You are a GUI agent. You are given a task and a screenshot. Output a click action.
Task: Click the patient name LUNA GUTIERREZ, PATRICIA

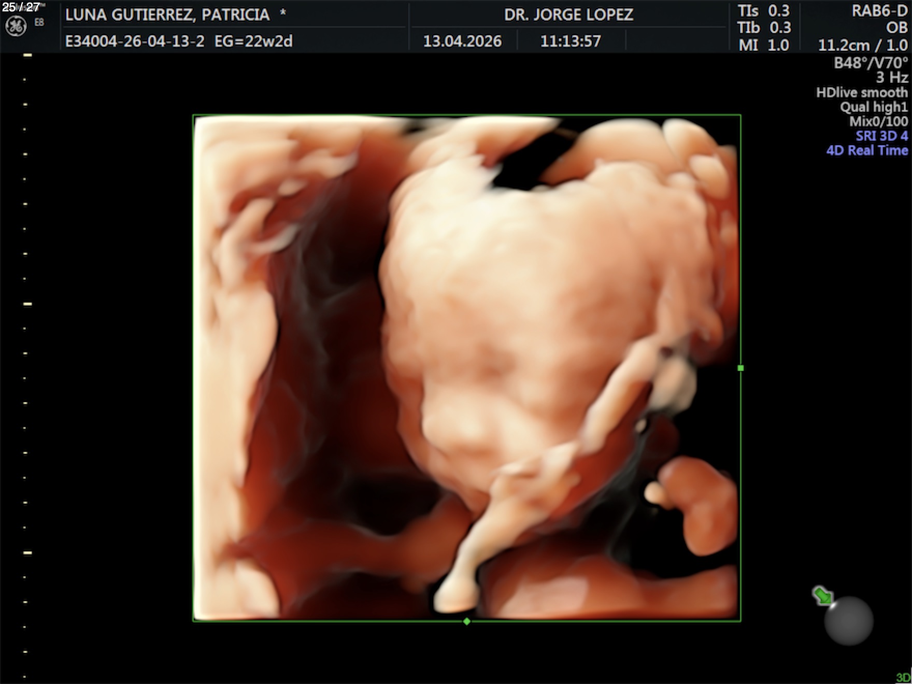pyautogui.click(x=167, y=15)
